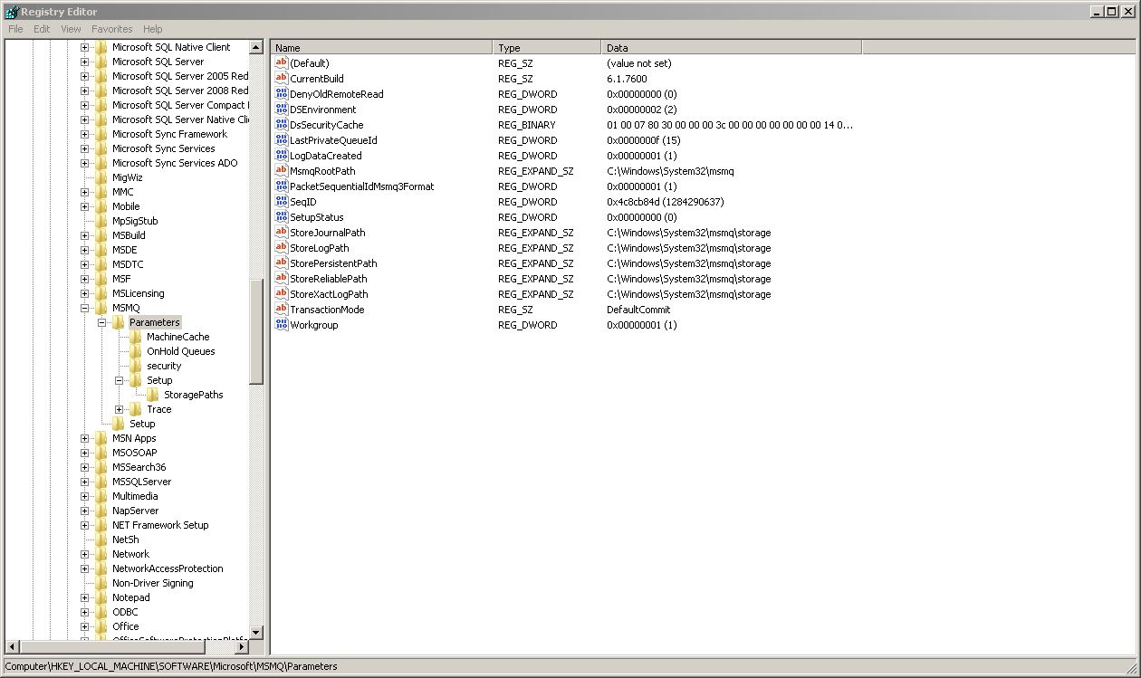This screenshot has height=678, width=1141.
Task: Click the string icon beside MsmqRootPath
Action: (281, 171)
